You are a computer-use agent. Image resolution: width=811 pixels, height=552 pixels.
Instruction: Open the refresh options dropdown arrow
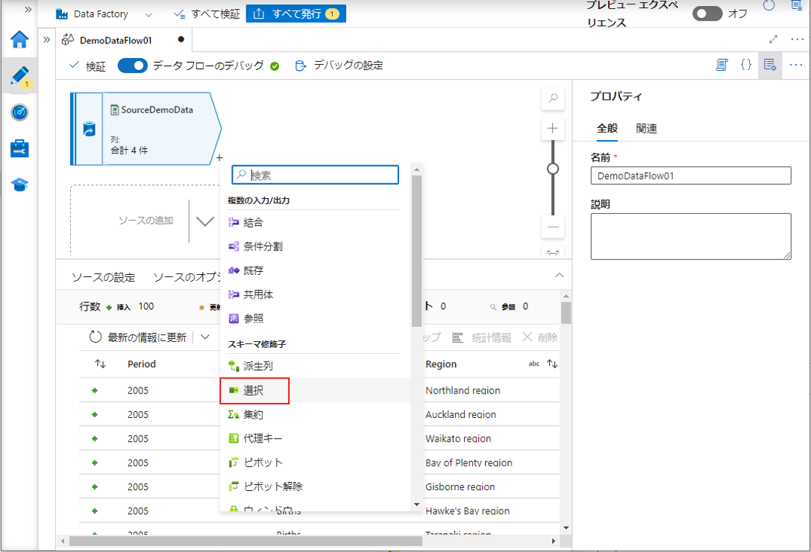[x=205, y=337]
